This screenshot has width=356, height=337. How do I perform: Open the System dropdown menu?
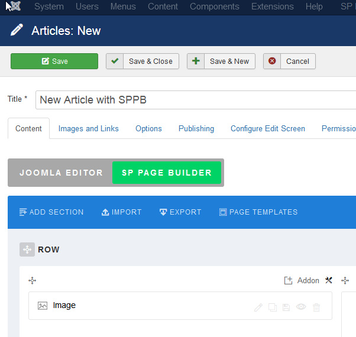(49, 7)
